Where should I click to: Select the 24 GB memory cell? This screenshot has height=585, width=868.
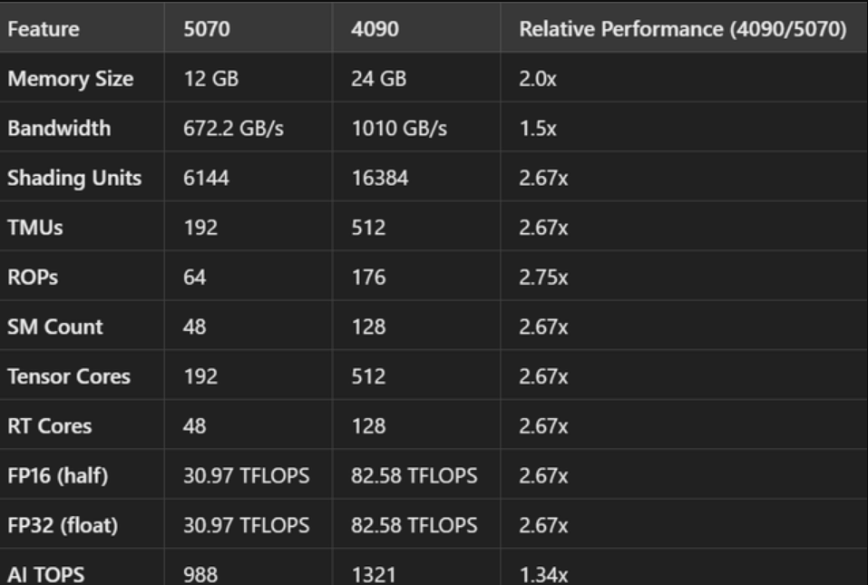[x=378, y=79]
